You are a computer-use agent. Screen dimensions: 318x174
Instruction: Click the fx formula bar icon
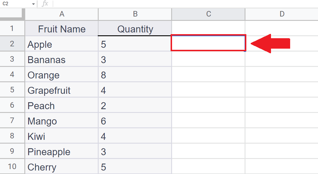45,4
